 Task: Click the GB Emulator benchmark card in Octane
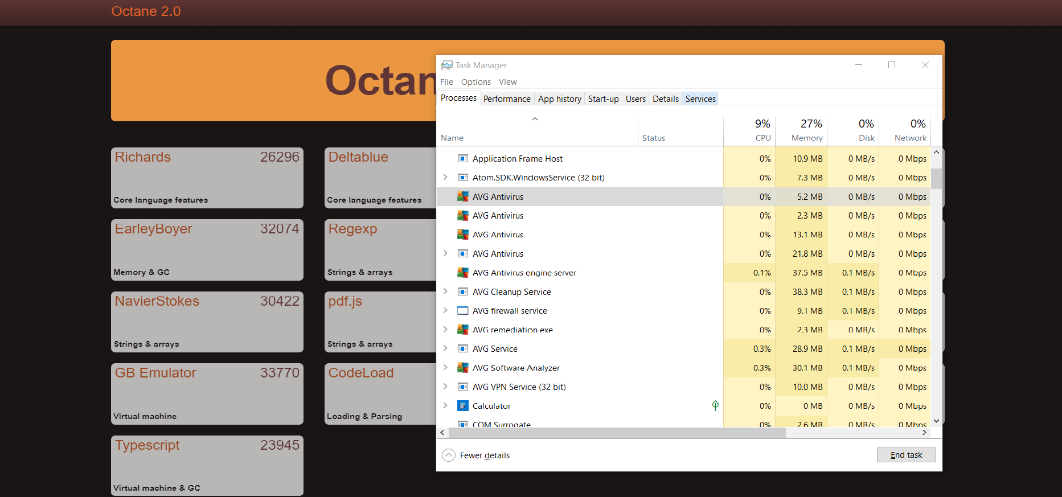207,394
